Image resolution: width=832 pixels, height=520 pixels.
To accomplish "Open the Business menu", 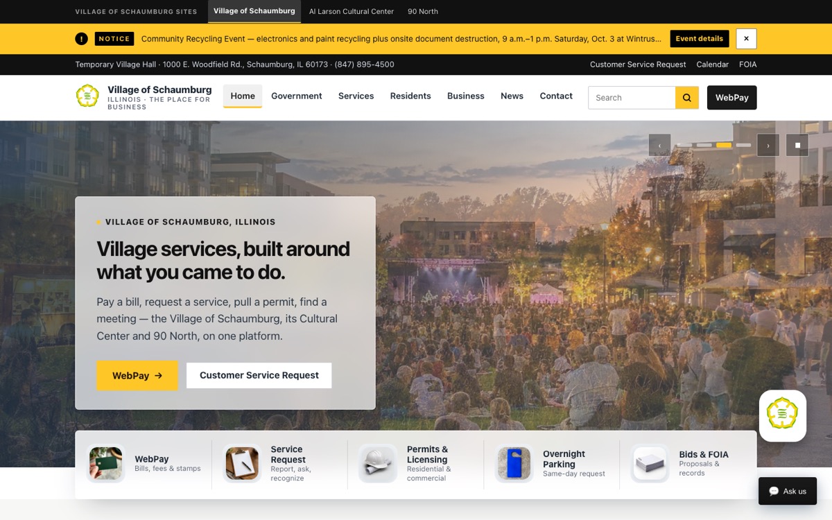I will pyautogui.click(x=466, y=96).
